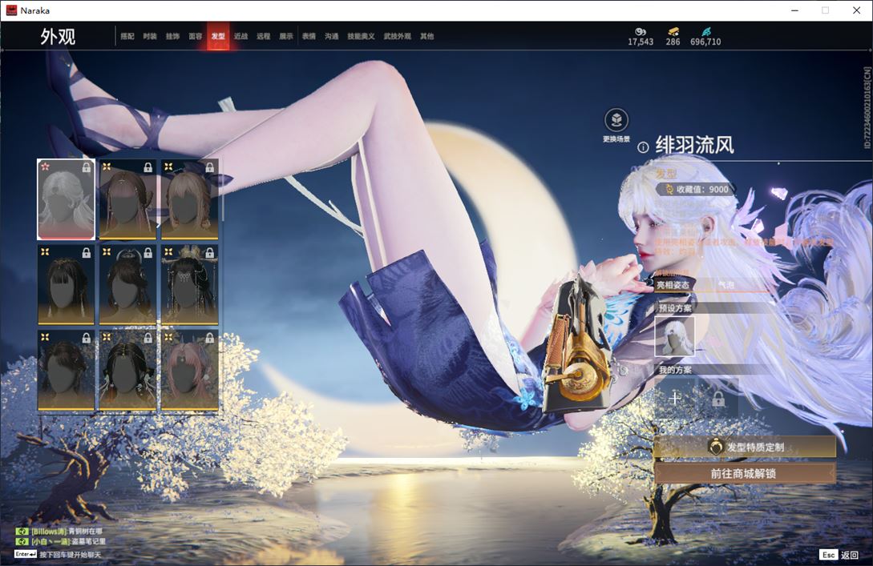Open the 沟通 tab
This screenshot has width=873, height=566.
click(x=332, y=36)
